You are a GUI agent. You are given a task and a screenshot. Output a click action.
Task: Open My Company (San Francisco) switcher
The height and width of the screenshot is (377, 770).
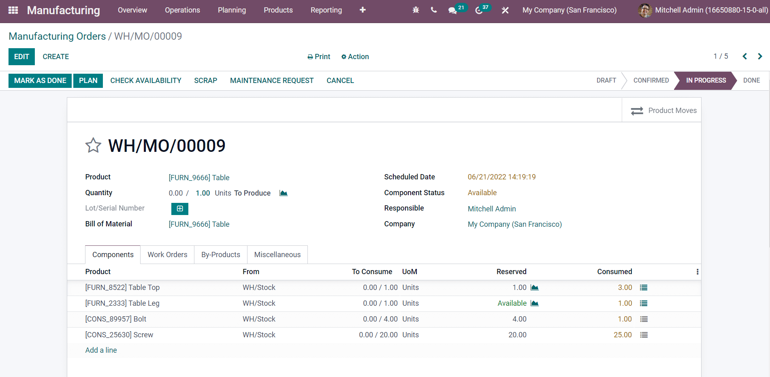point(570,10)
